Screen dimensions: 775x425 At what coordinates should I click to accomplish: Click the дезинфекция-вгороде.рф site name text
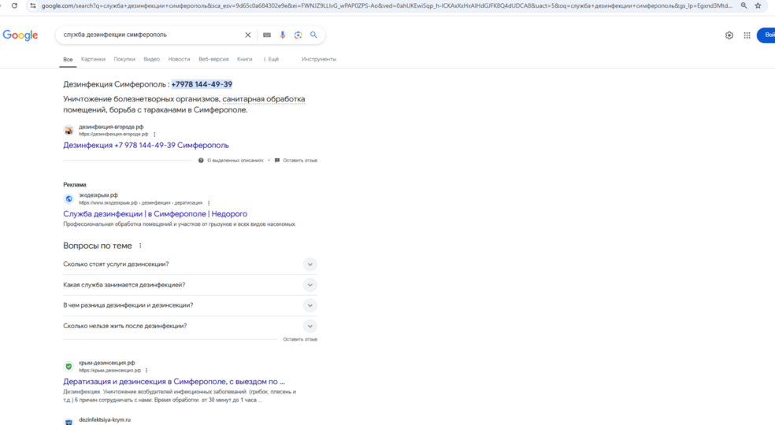click(x=111, y=127)
